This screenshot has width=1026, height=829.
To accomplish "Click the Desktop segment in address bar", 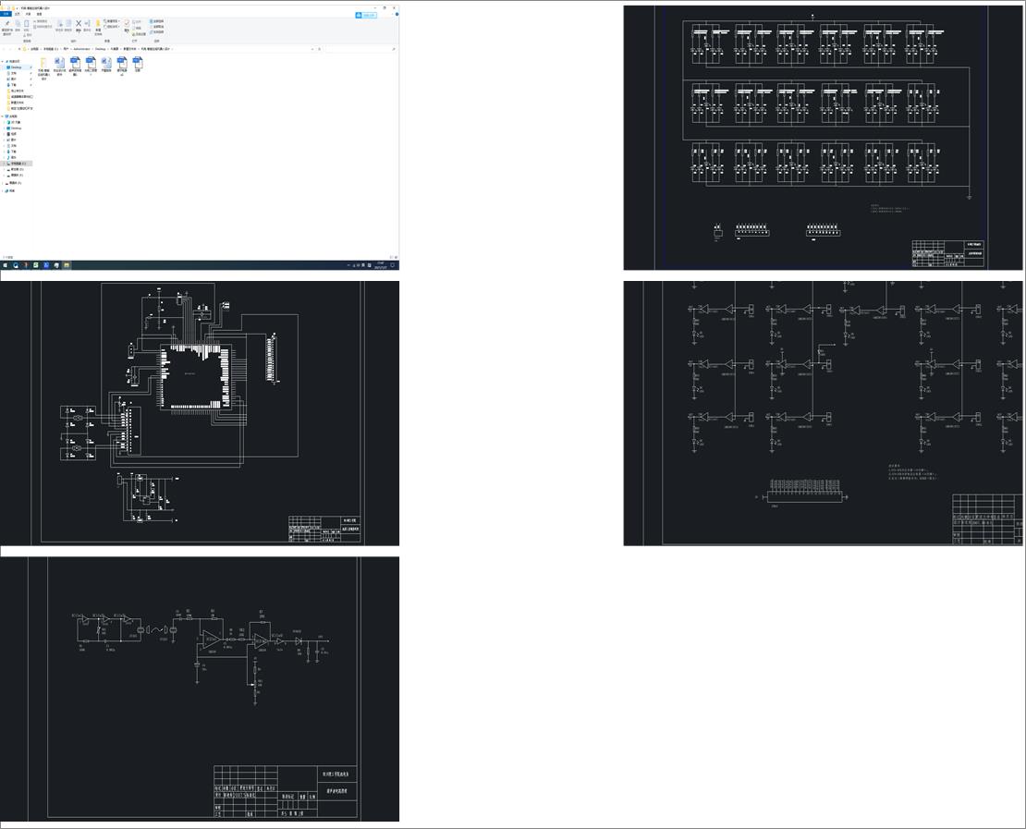I will (100, 49).
